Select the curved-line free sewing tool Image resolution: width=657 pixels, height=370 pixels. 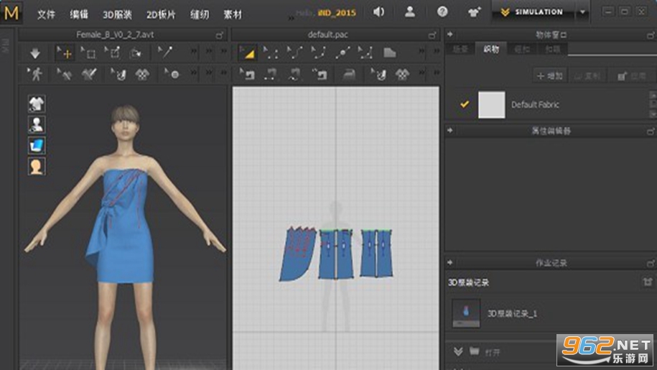point(294,75)
